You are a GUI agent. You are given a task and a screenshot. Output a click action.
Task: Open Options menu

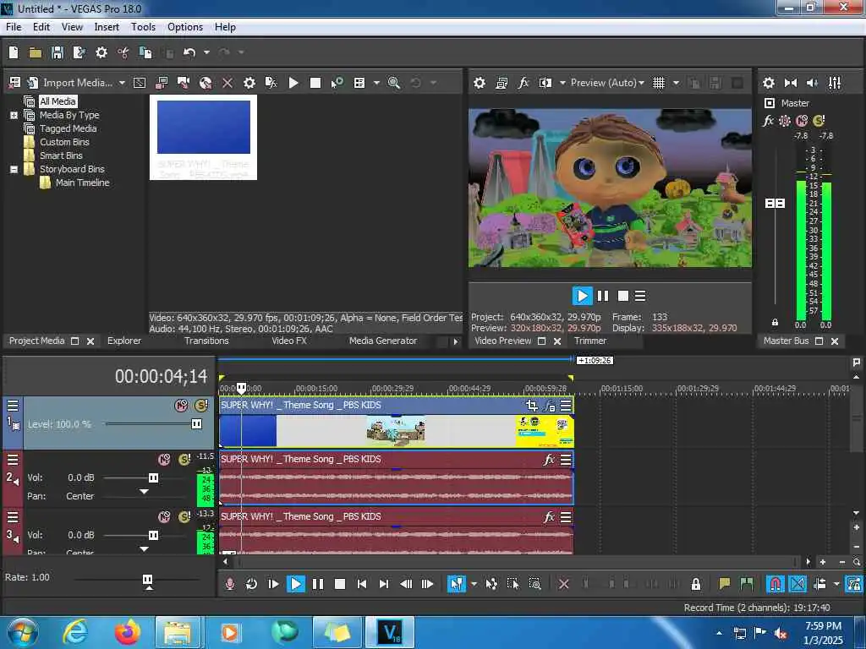185,27
